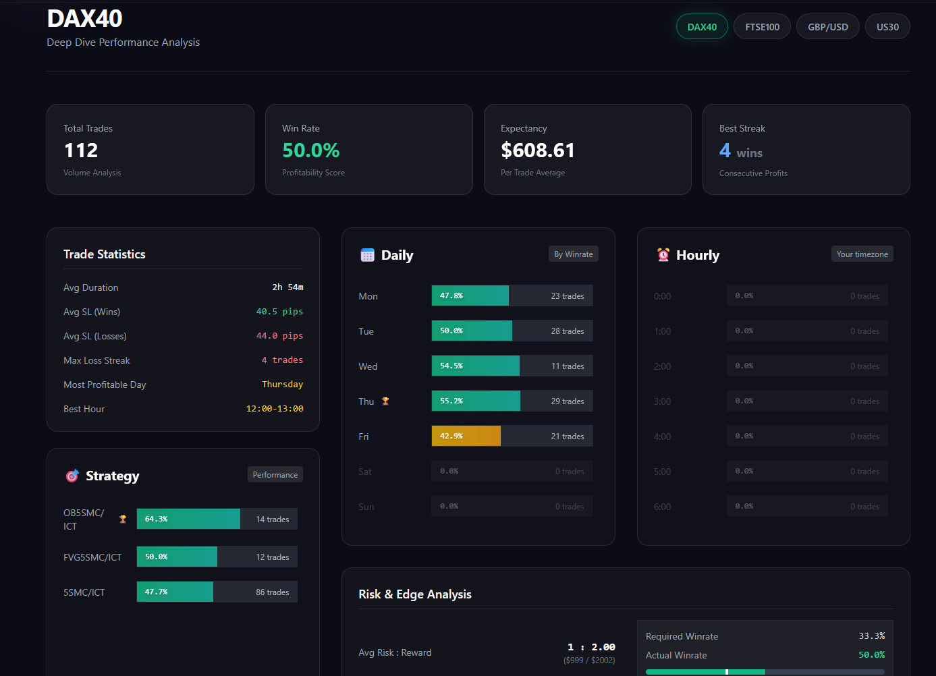Image resolution: width=936 pixels, height=676 pixels.
Task: Click the trophy icon next to Thursday
Action: pos(385,400)
